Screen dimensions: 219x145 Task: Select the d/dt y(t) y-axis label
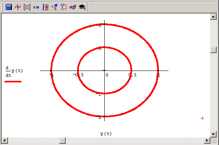click(14, 72)
